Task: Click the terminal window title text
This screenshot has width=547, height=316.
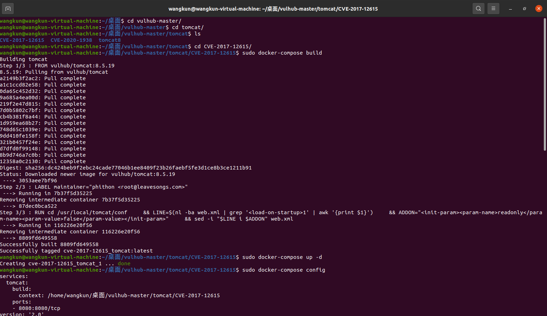Action: click(273, 9)
